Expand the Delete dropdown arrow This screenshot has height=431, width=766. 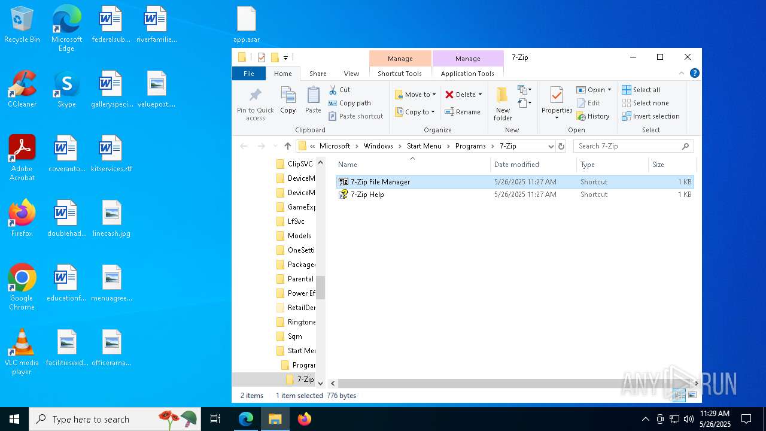(480, 95)
